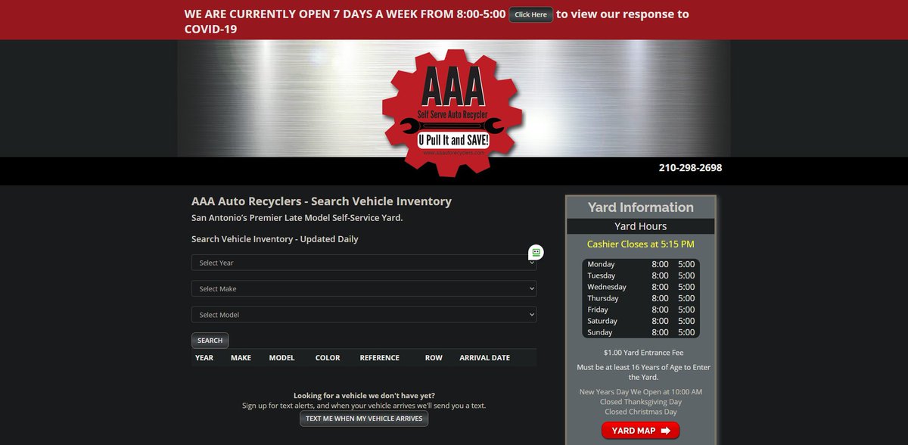Open the Select Year dropdown
The width and height of the screenshot is (908, 445).
click(x=364, y=263)
